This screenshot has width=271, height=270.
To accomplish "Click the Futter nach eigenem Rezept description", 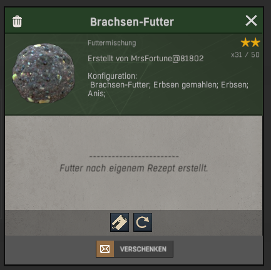I will pos(134,168).
